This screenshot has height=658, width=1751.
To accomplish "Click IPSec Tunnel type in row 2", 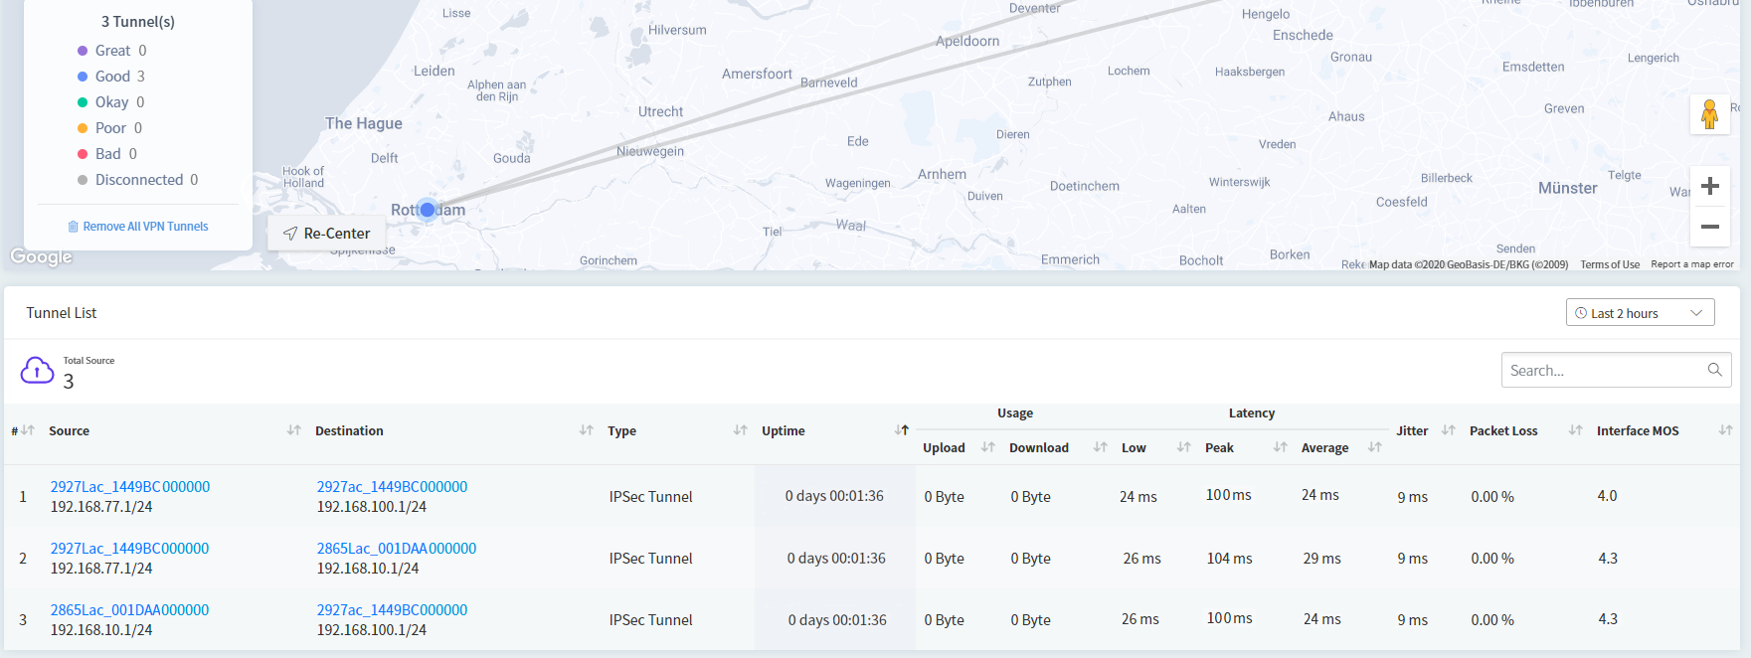I will click(x=651, y=559).
